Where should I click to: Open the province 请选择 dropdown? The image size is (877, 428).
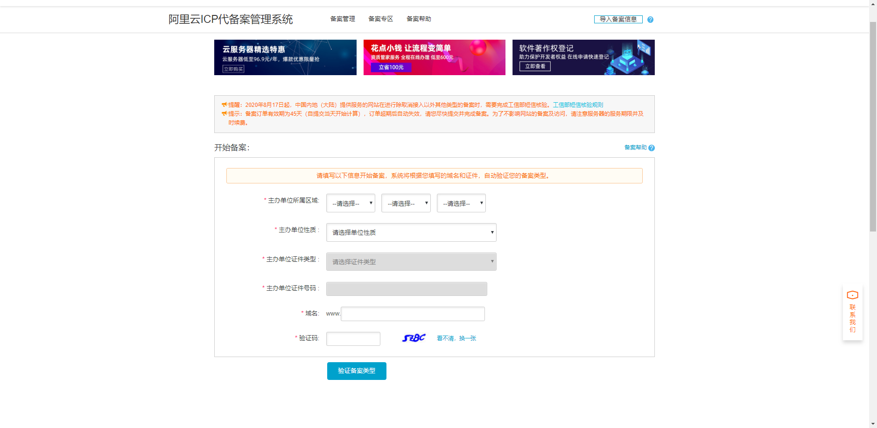click(351, 203)
